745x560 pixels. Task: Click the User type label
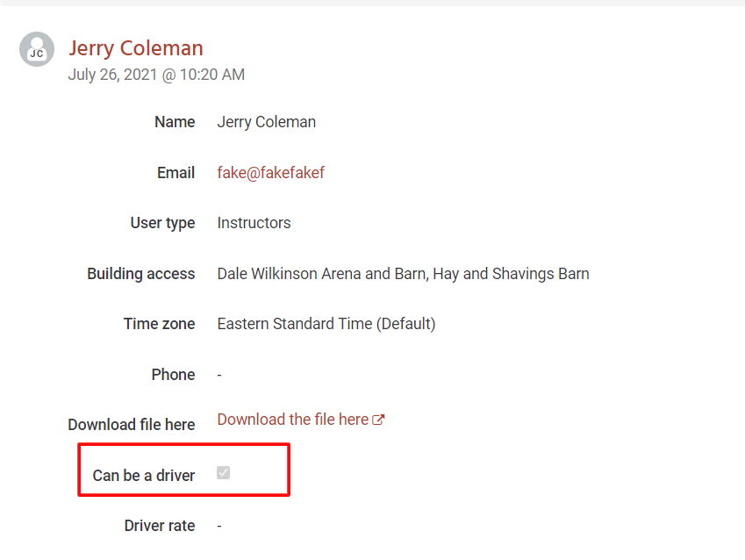coord(163,223)
